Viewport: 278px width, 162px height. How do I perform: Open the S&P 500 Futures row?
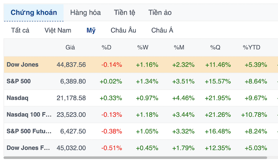coord(141,131)
